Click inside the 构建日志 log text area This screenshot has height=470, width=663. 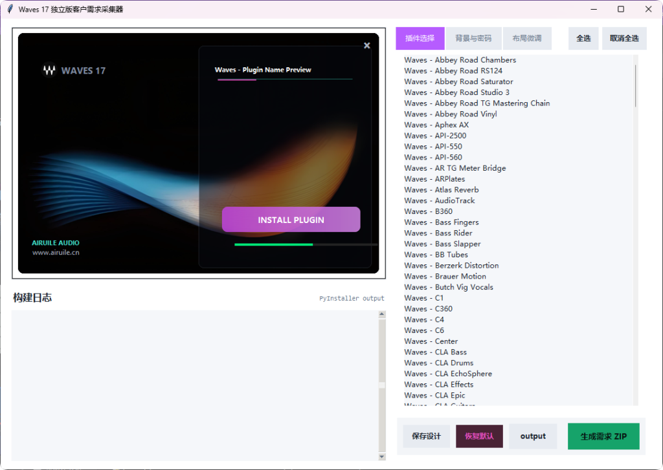tap(195, 385)
